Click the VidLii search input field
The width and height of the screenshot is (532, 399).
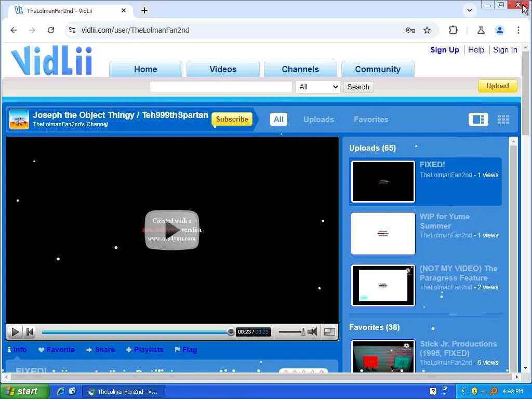[x=221, y=87]
